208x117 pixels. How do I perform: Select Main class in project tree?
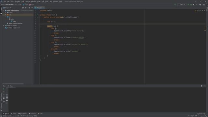click(x=13, y=21)
